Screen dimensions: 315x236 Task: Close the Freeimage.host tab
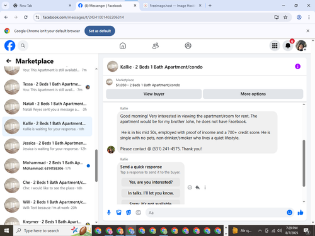(x=200, y=6)
